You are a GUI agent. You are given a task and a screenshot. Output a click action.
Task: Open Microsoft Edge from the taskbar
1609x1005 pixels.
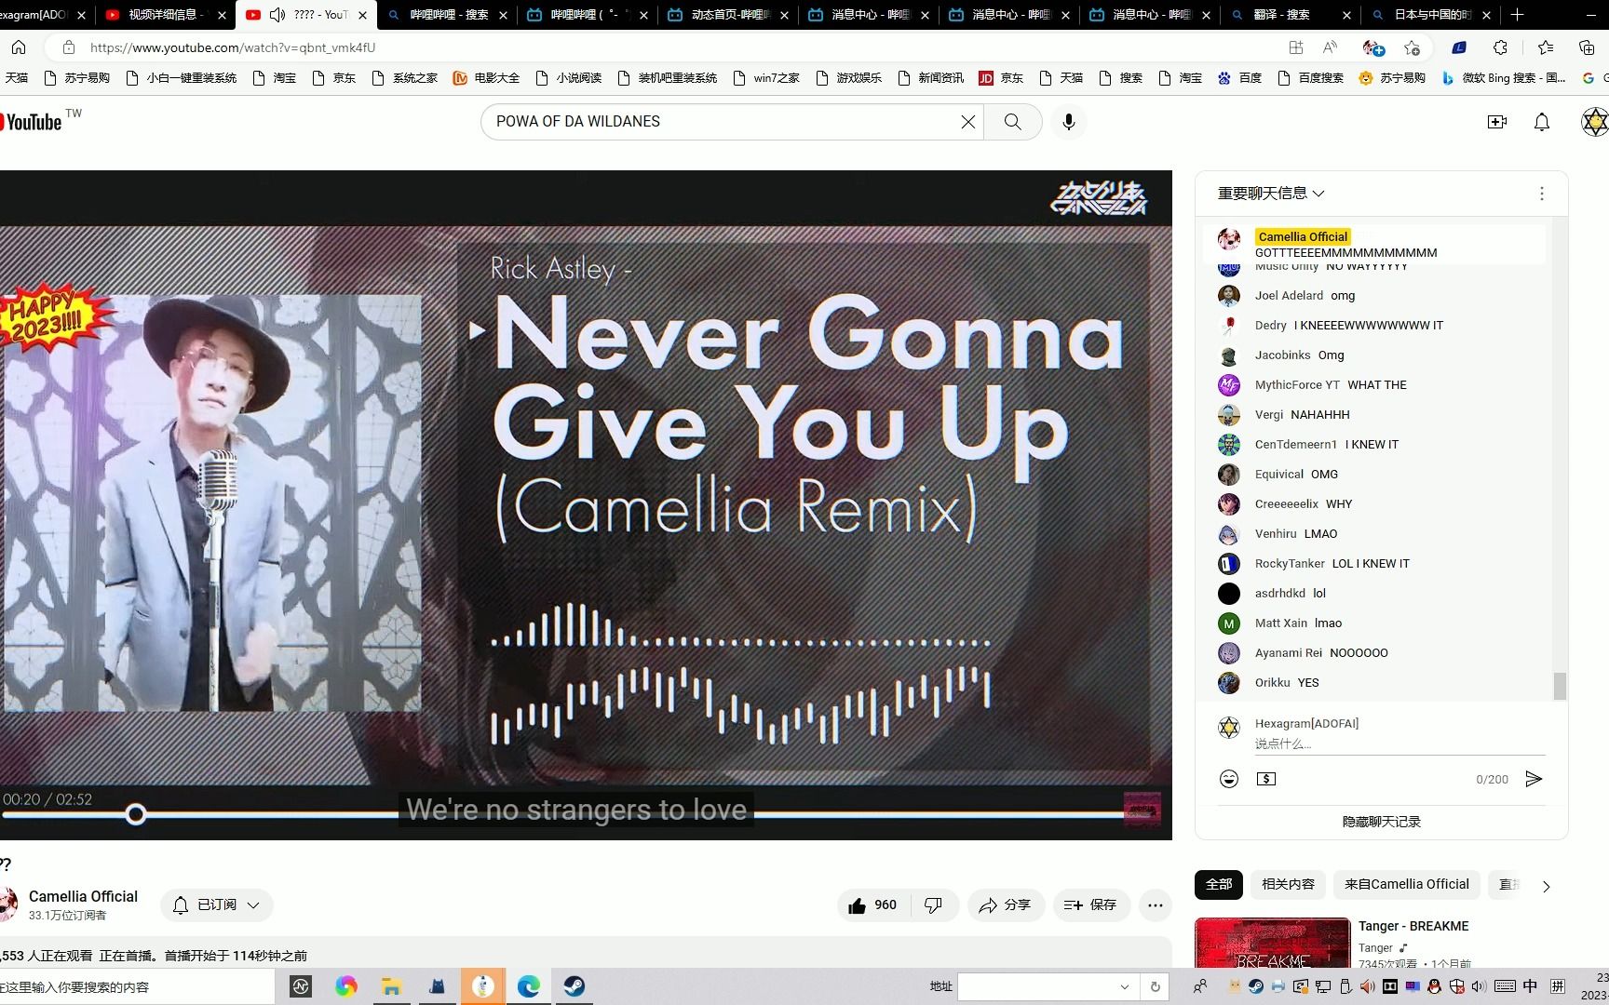tap(529, 986)
